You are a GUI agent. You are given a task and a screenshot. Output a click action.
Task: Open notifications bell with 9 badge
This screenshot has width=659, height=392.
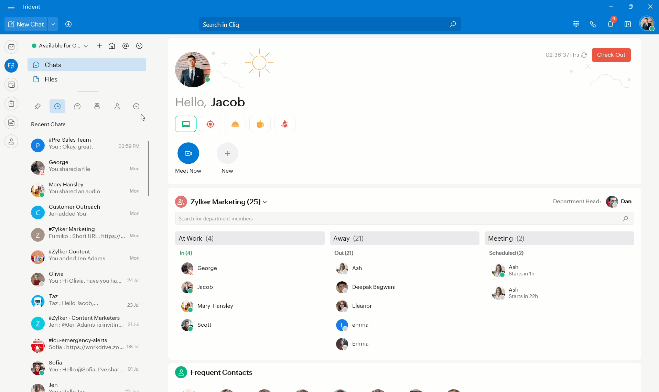(x=611, y=24)
